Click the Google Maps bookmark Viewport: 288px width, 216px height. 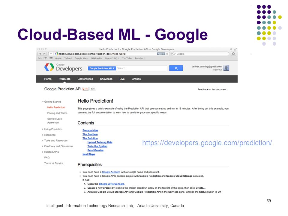(x=81, y=58)
